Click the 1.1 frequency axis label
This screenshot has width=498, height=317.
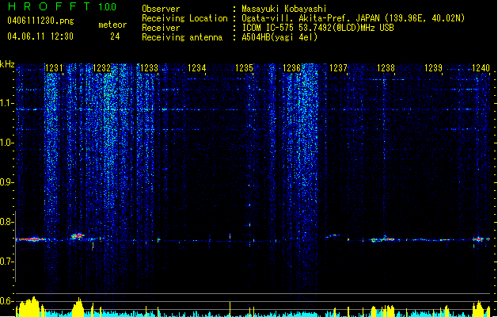click(x=6, y=103)
